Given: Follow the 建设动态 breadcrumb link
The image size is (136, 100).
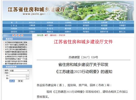Looking at the screenshot, I should tap(53, 35).
